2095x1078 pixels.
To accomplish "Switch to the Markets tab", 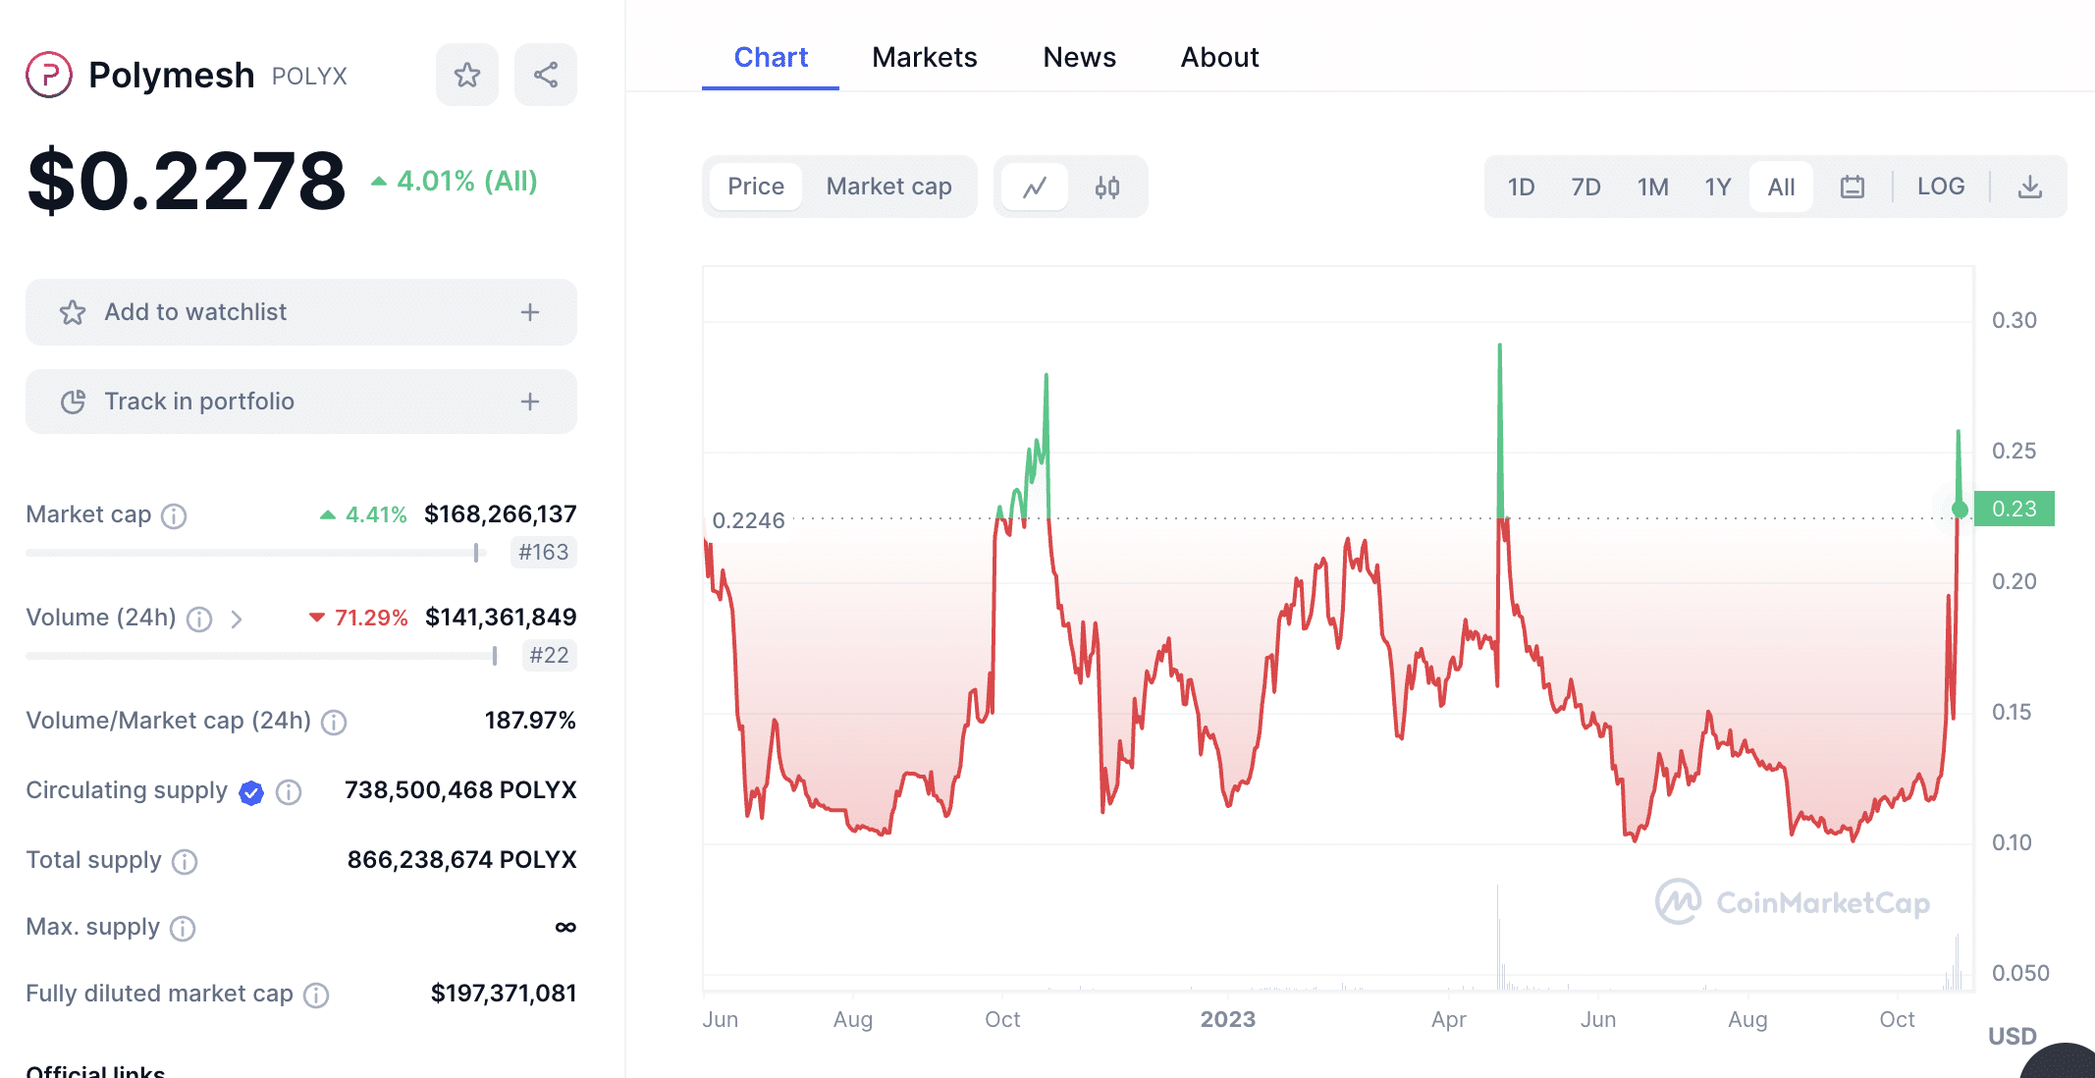I will tap(924, 55).
